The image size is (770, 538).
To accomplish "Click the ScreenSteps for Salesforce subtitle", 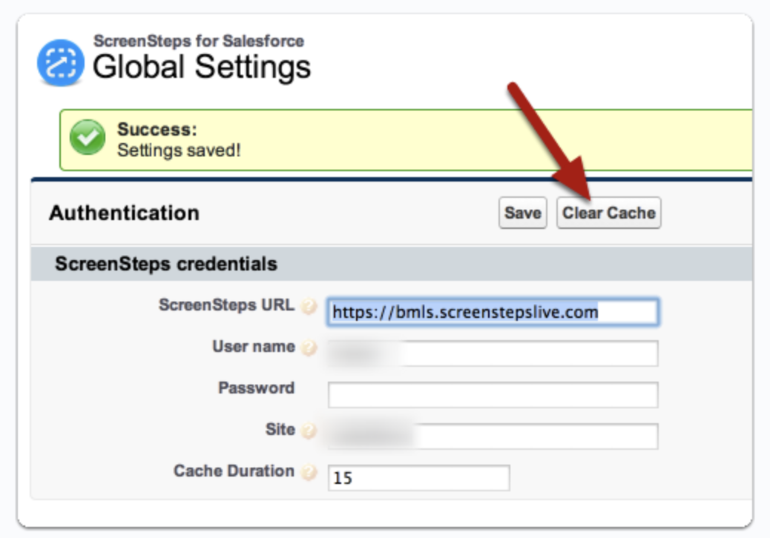I will 198,41.
